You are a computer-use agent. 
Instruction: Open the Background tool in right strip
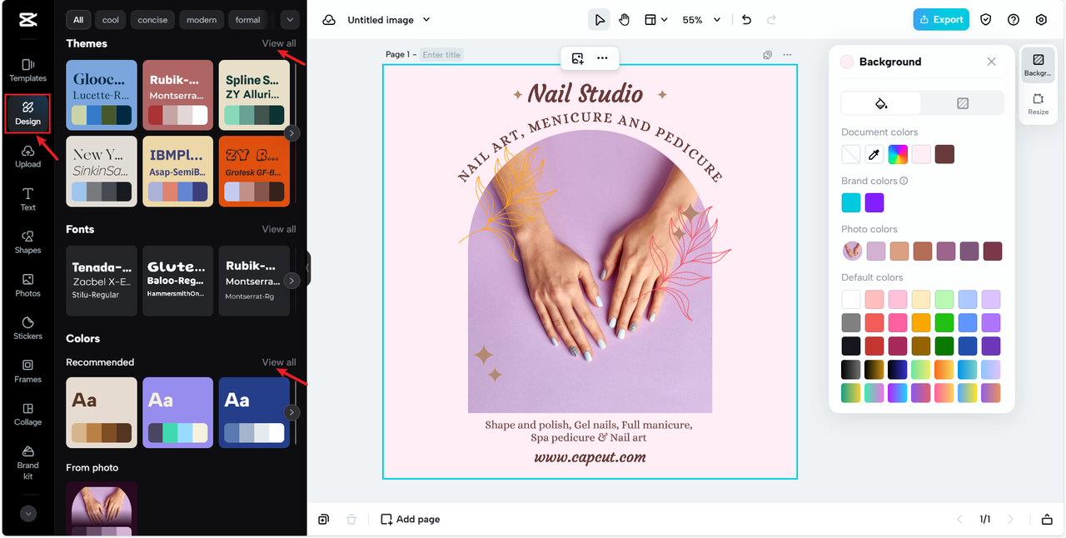coord(1039,65)
